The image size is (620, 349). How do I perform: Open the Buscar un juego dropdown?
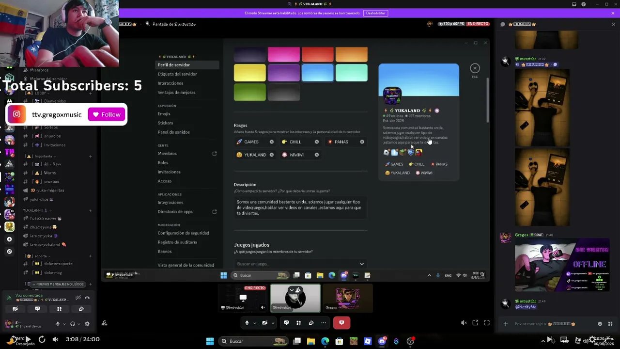tap(300, 264)
